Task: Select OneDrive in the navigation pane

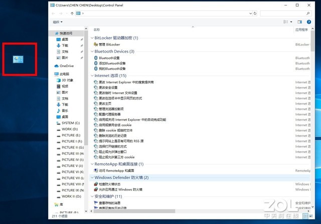Action: [x=66, y=65]
